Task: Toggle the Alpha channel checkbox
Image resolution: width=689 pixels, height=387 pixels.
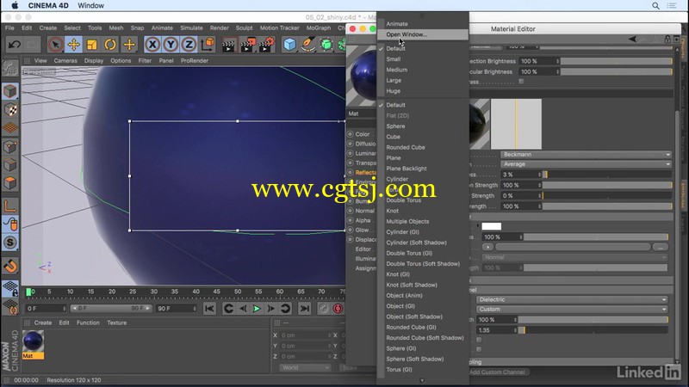Action: [351, 221]
